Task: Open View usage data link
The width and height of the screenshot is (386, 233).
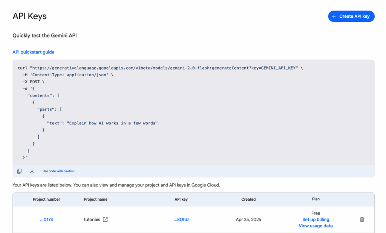Action: pos(316,226)
